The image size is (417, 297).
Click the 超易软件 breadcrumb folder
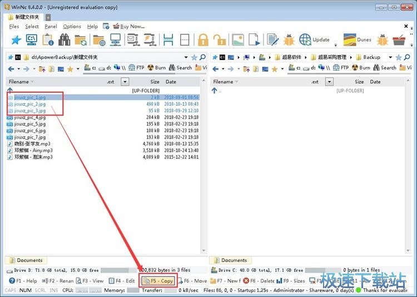tap(289, 57)
